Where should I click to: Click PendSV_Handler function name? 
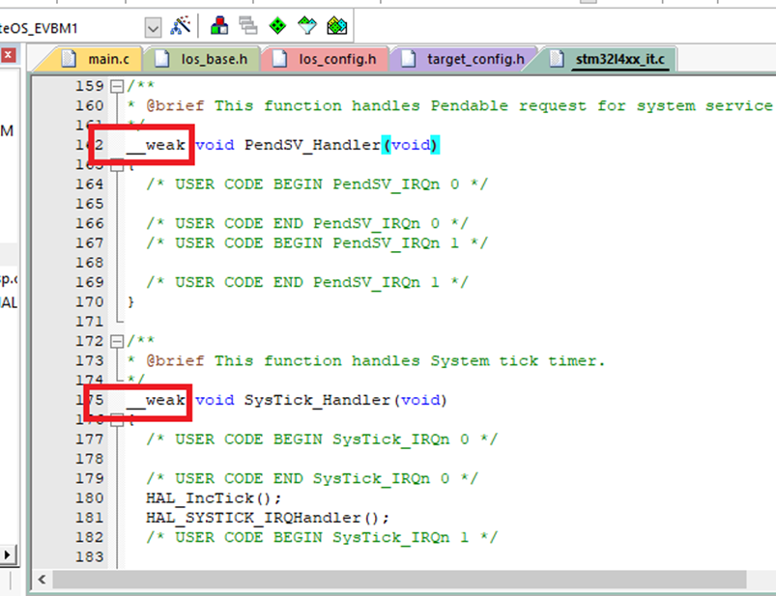pyautogui.click(x=312, y=145)
